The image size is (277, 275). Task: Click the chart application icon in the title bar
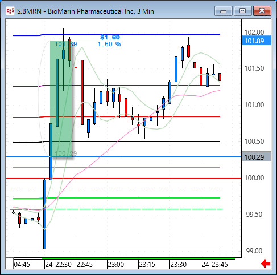pyautogui.click(x=10, y=11)
